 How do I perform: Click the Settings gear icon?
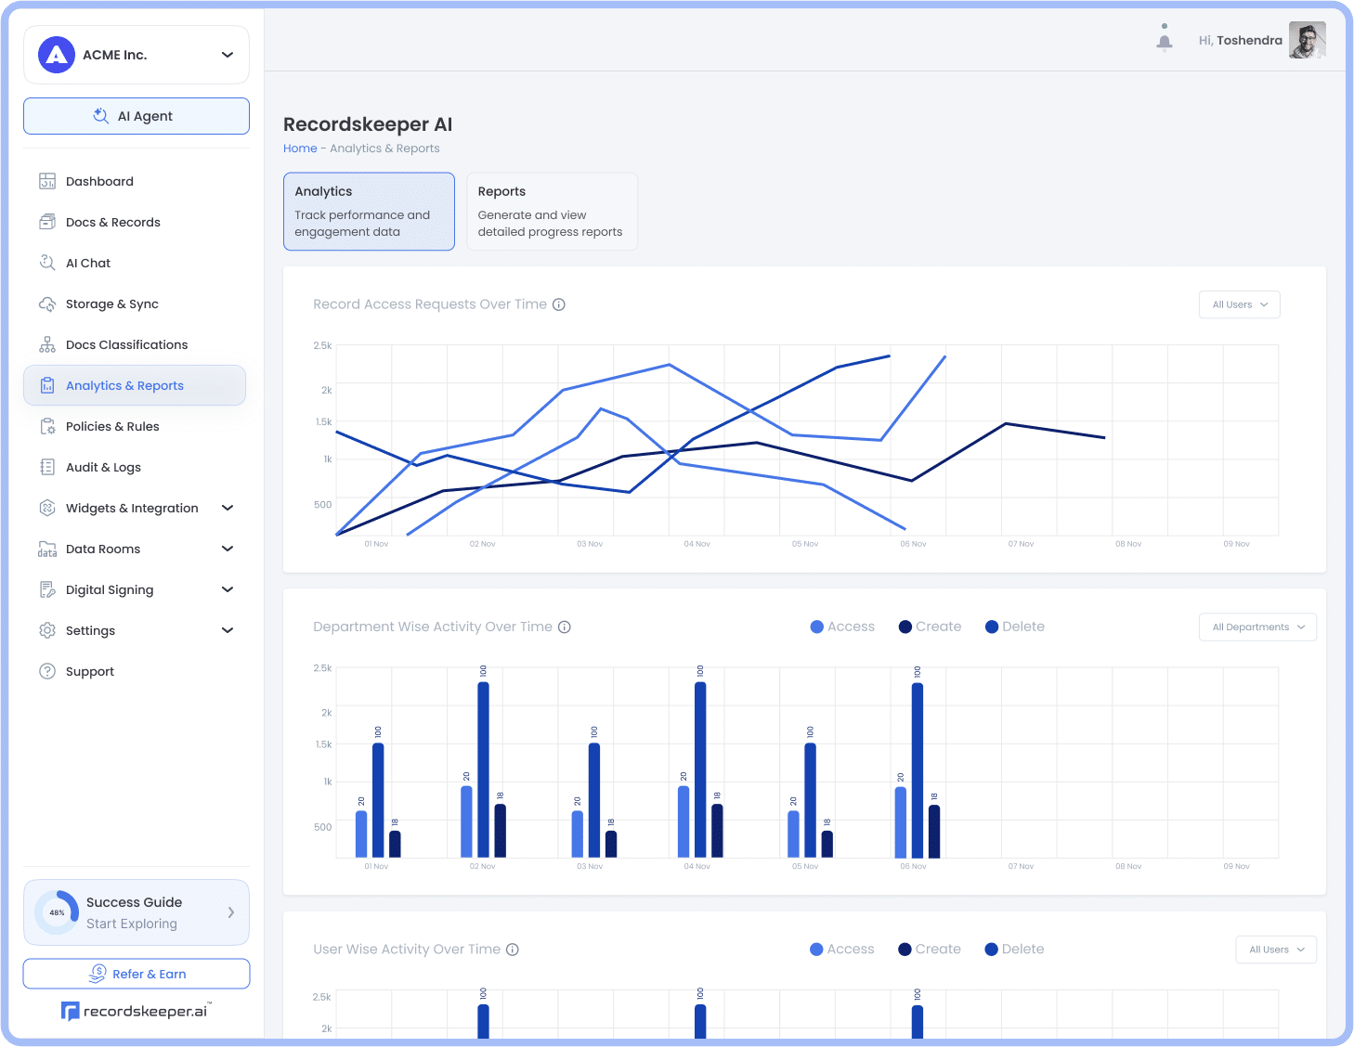47,630
